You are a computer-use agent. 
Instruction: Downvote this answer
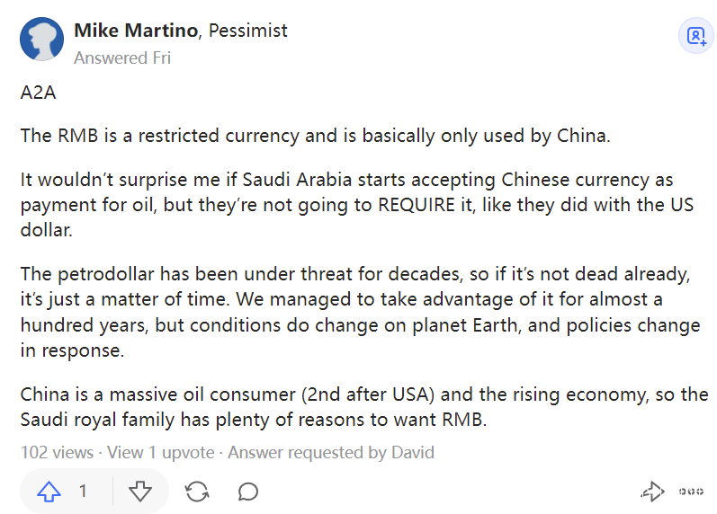(139, 491)
